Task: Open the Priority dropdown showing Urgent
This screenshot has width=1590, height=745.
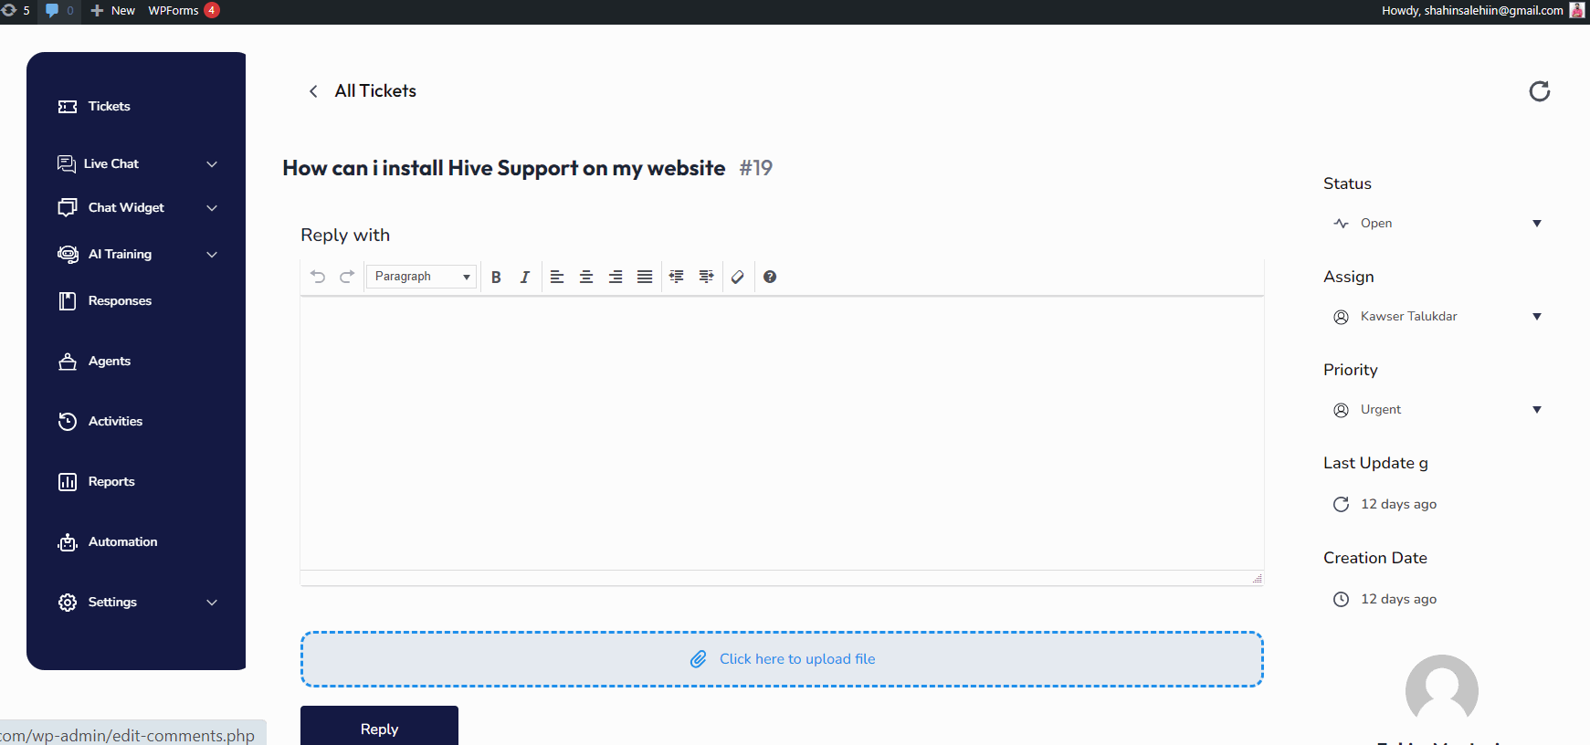Action: tap(1437, 410)
